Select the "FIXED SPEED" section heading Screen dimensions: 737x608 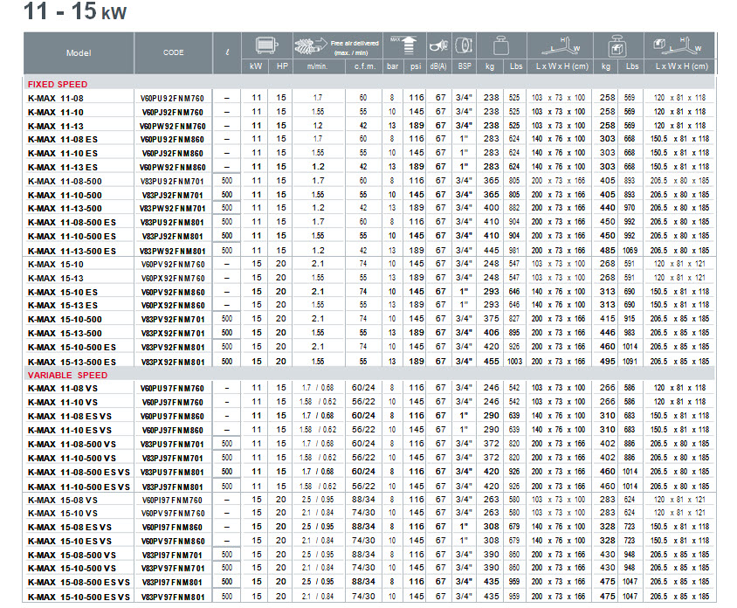[x=58, y=84]
